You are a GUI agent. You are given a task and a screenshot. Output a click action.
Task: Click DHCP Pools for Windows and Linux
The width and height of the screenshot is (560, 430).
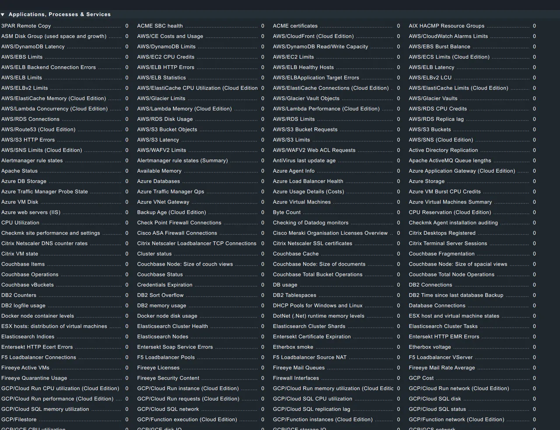pyautogui.click(x=318, y=306)
